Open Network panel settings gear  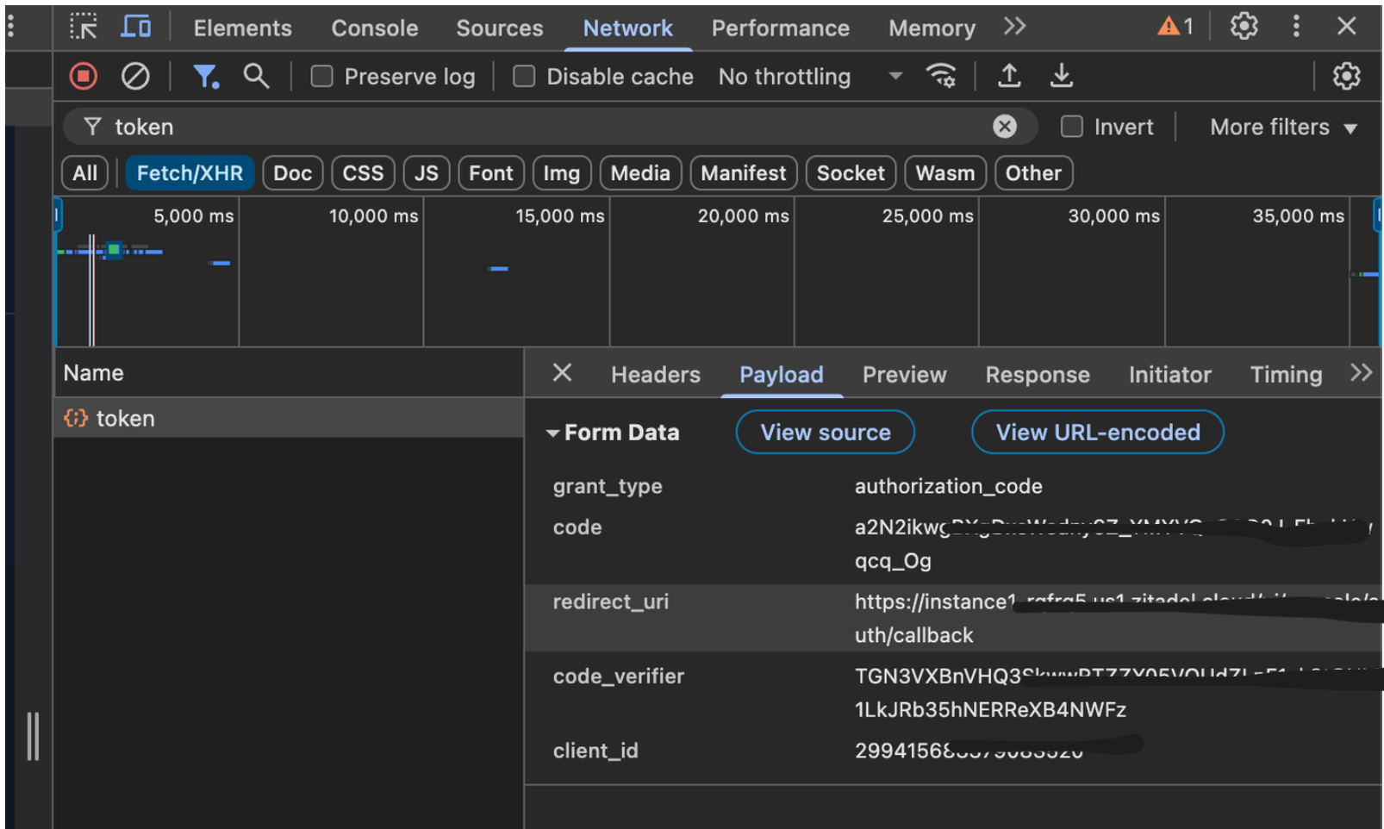click(x=1347, y=77)
